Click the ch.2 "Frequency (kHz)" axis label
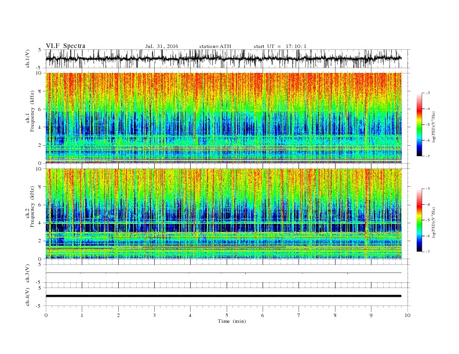459x354 pixels. (32, 207)
